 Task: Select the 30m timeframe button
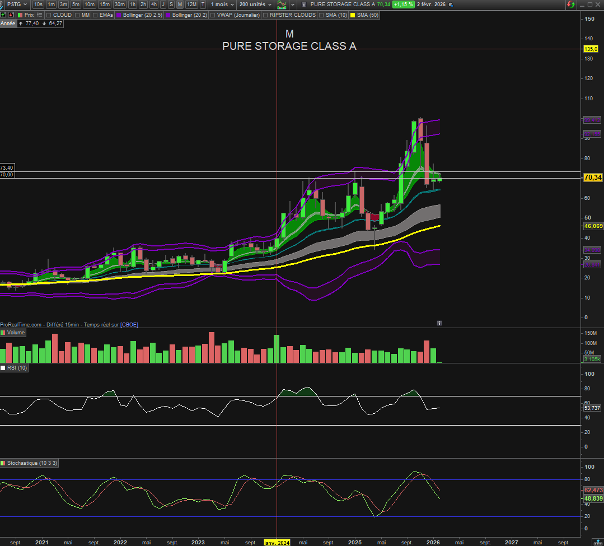[x=119, y=4]
